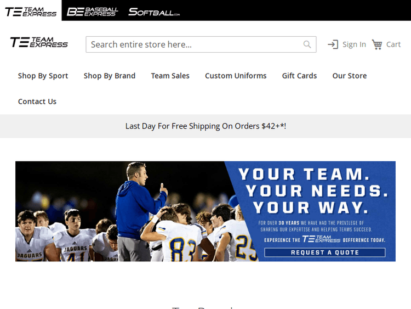Go to Gift Cards page
Screen dimensions: 411x309
[299, 76]
